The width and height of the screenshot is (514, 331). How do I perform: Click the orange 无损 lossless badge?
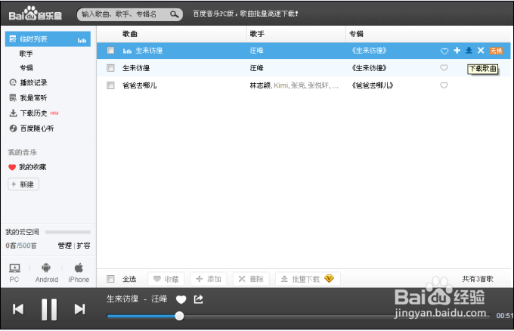tap(496, 51)
